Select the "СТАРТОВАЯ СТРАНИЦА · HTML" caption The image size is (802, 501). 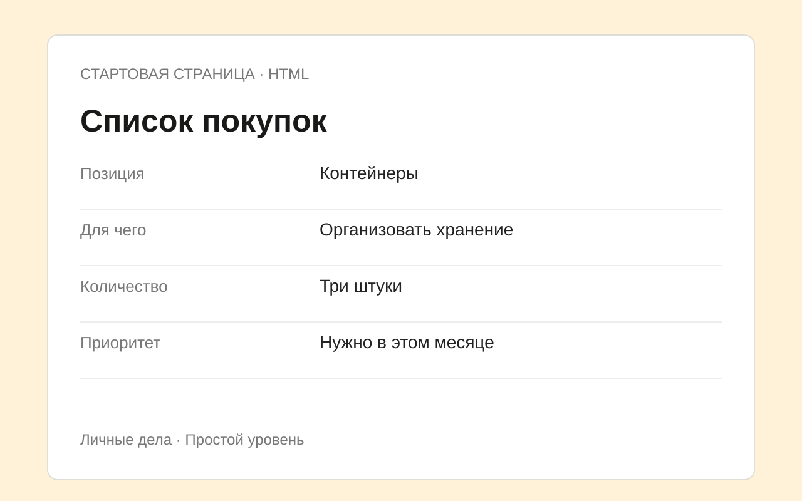[194, 74]
